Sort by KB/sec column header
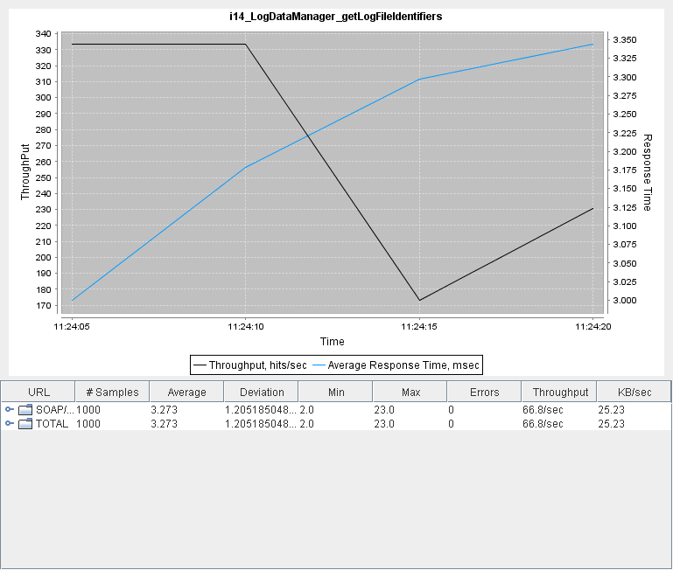 (634, 392)
